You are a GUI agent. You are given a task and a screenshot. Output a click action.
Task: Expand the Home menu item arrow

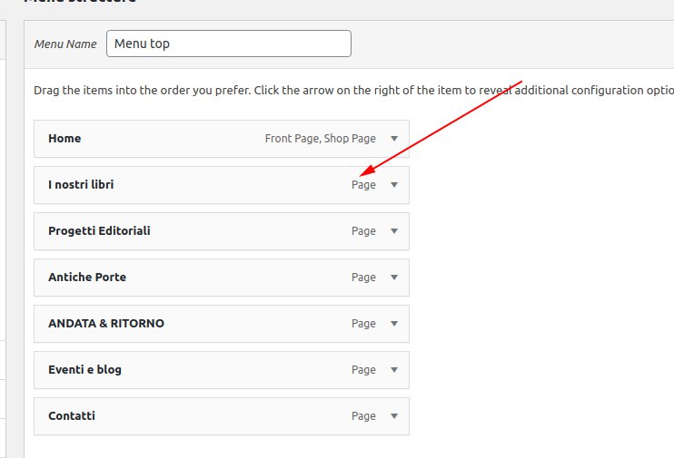click(394, 139)
